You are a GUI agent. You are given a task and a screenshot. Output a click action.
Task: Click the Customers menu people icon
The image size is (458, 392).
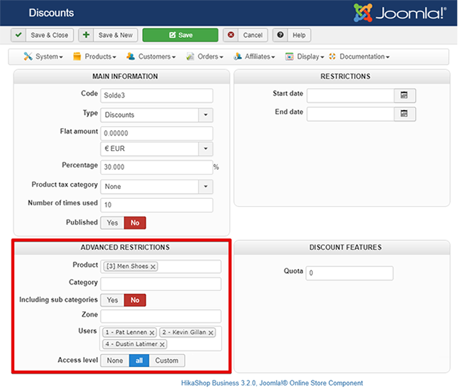click(130, 57)
